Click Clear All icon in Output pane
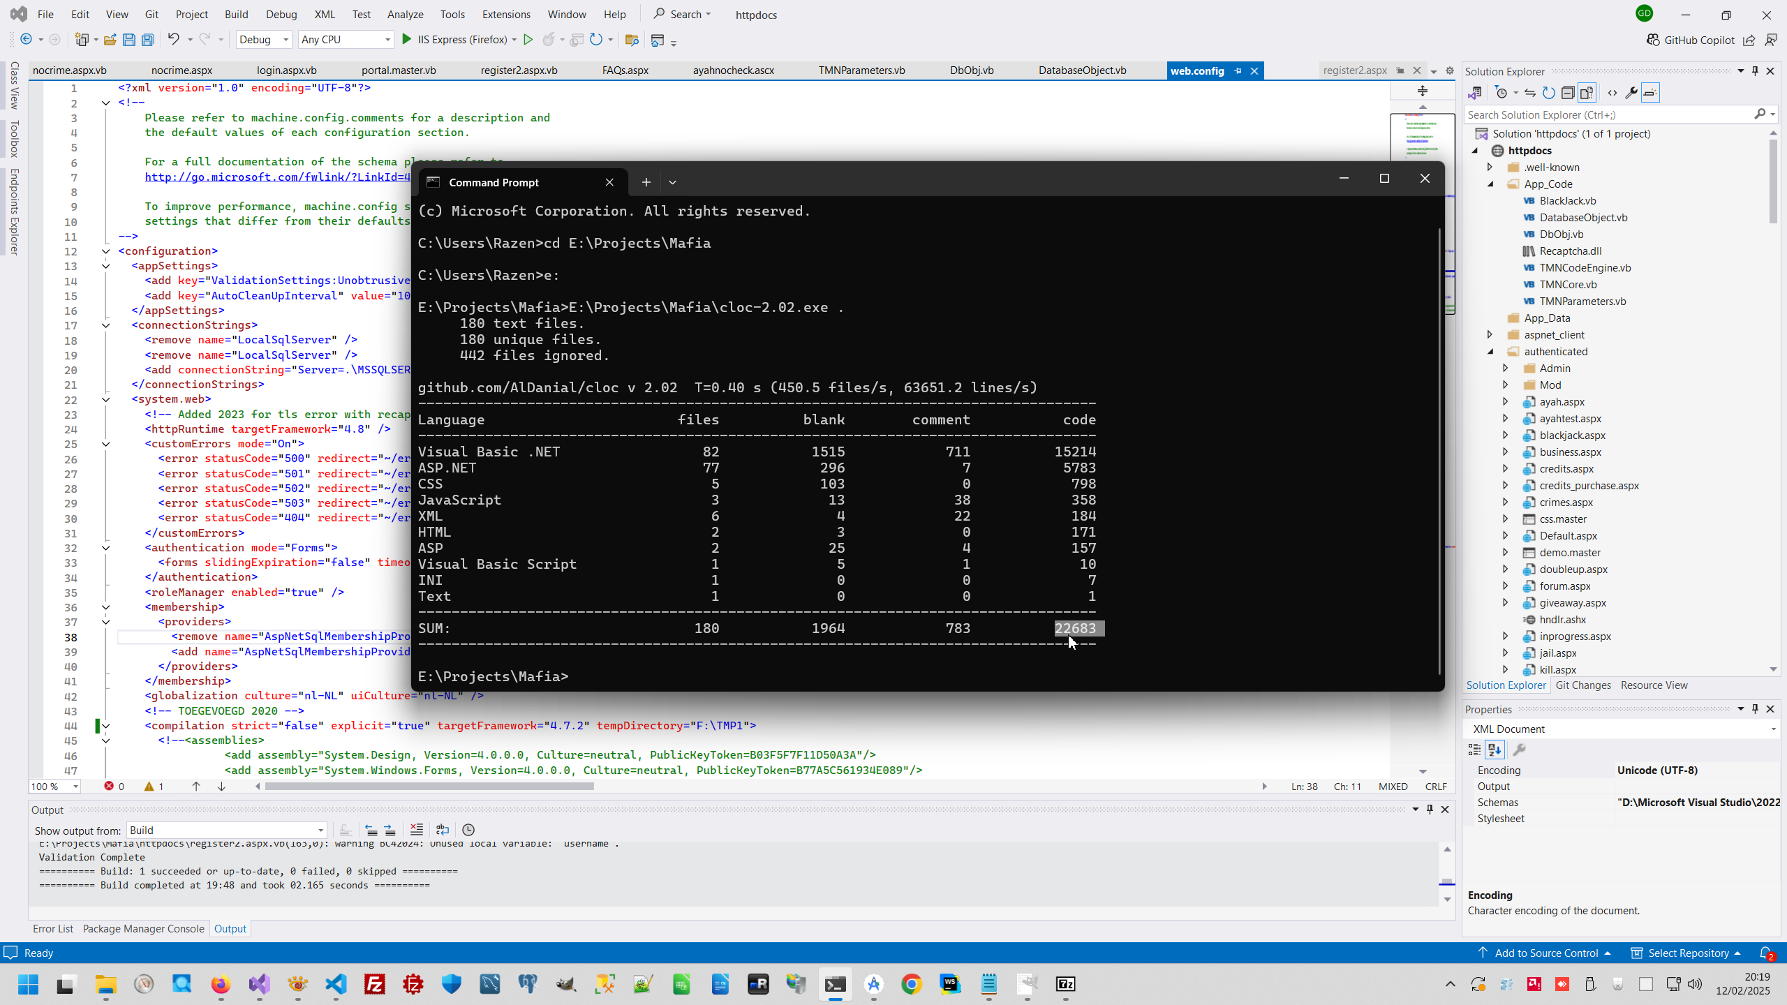Screen dimensions: 1787x1005 click(417, 830)
